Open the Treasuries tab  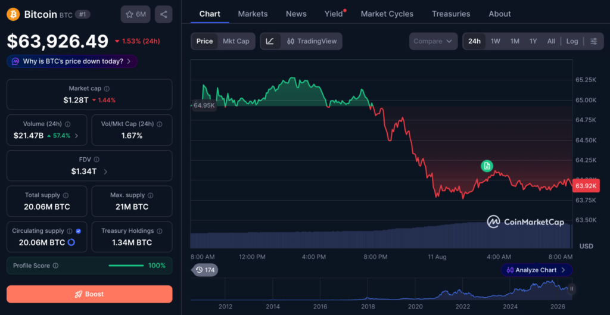pyautogui.click(x=451, y=14)
